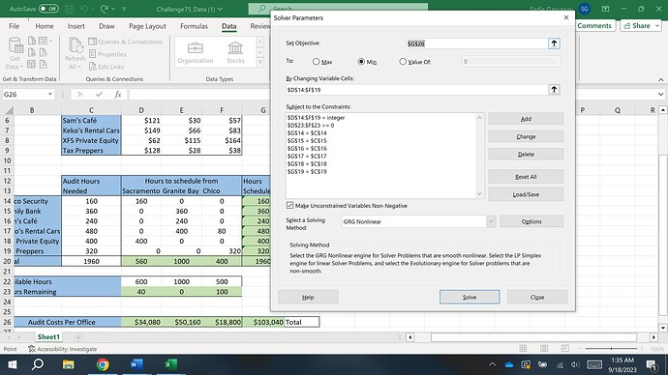Click the Insert Function fx icon
668x375 pixels.
(x=118, y=95)
